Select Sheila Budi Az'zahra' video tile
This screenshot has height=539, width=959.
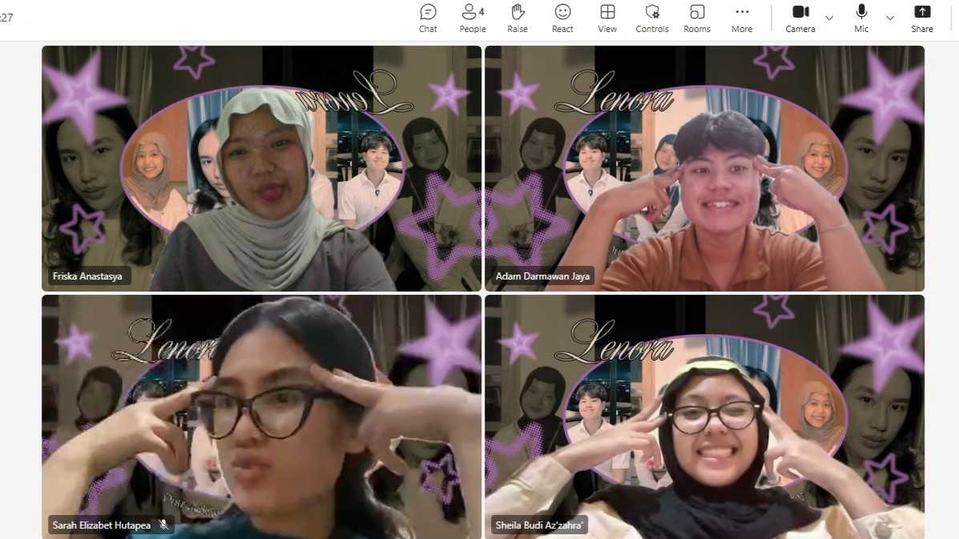pyautogui.click(x=704, y=416)
